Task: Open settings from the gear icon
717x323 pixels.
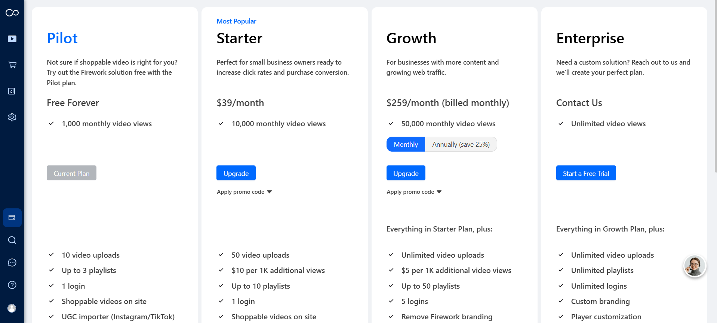Action: (x=12, y=117)
